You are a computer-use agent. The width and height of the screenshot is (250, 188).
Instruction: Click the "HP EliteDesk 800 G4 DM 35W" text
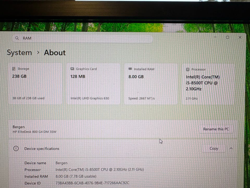(x=34, y=132)
